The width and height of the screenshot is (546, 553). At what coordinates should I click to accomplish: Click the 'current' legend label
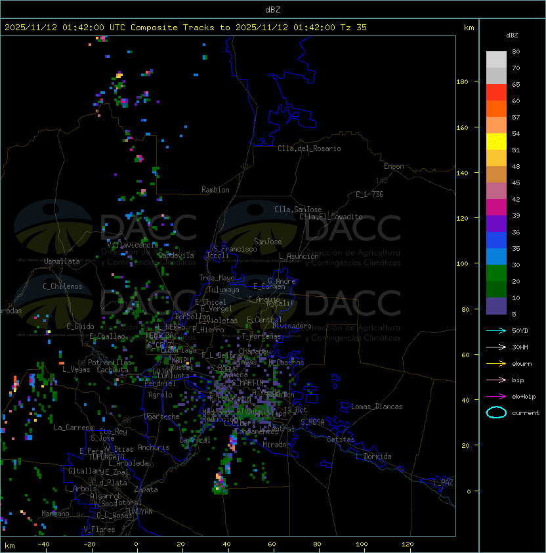coord(526,413)
